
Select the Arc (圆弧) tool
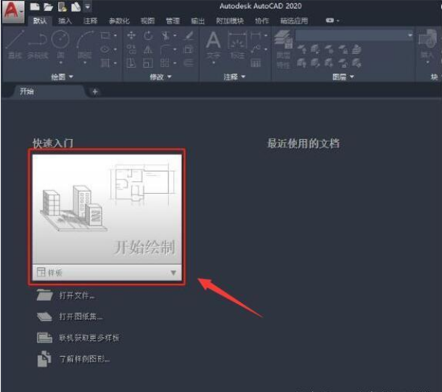85,46
